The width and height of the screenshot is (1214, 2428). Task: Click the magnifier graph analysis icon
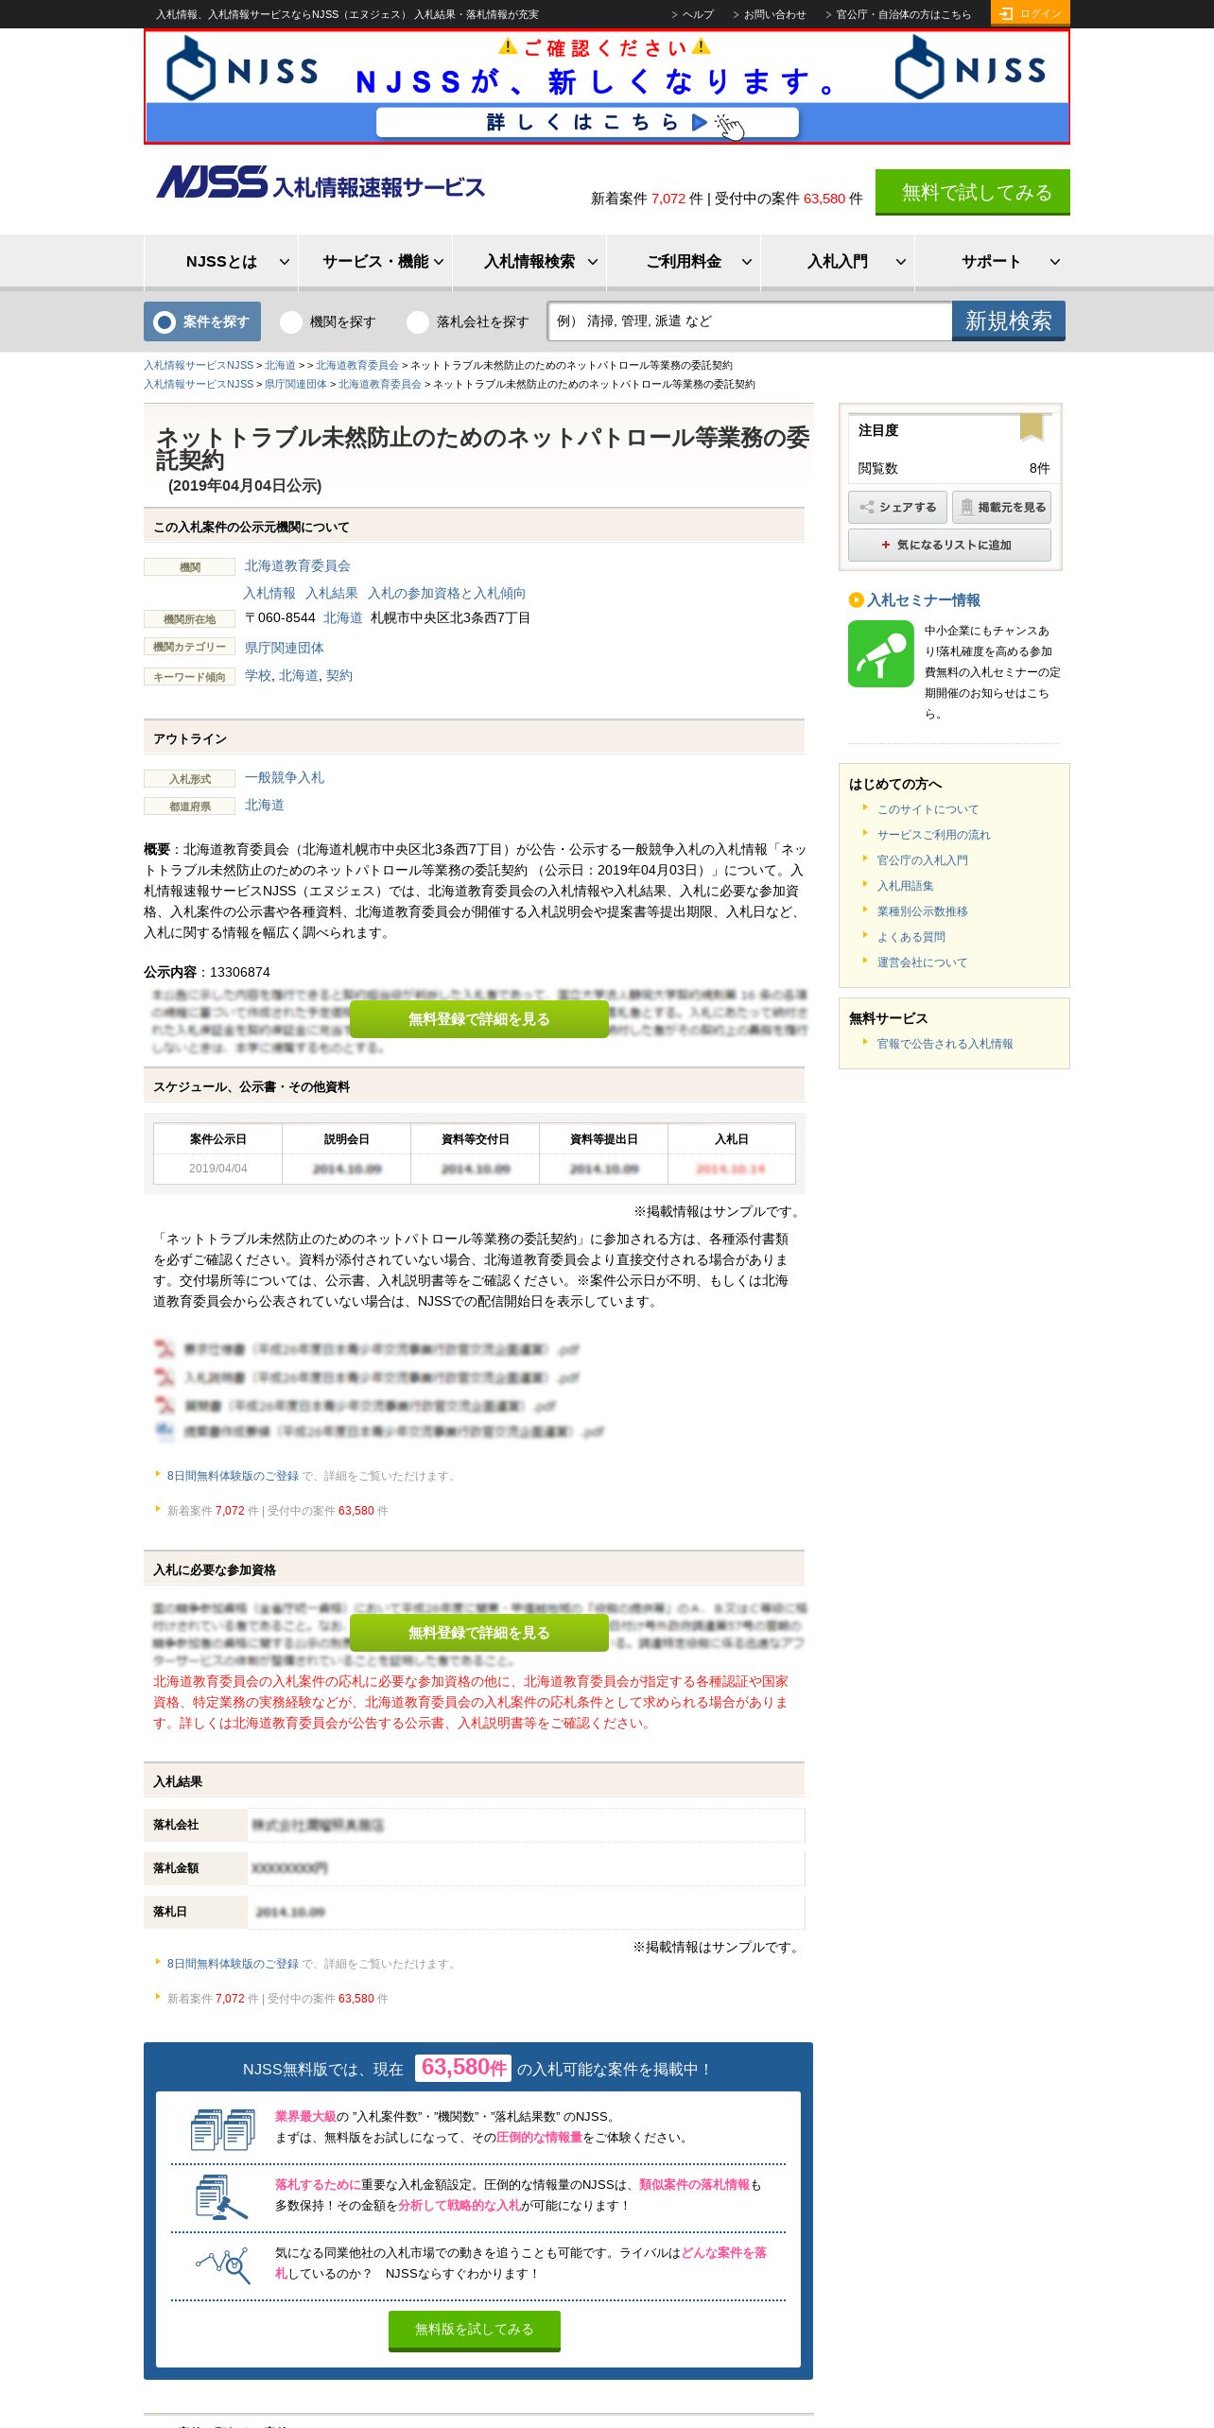click(x=223, y=2264)
